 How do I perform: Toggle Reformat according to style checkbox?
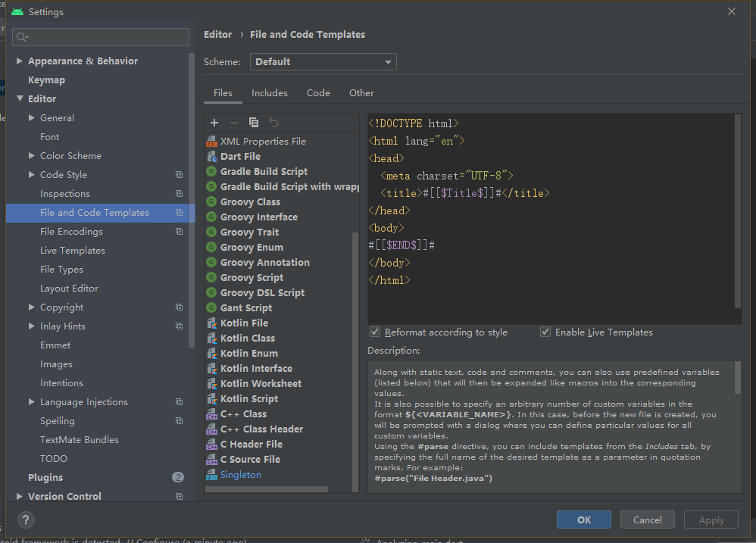(375, 332)
